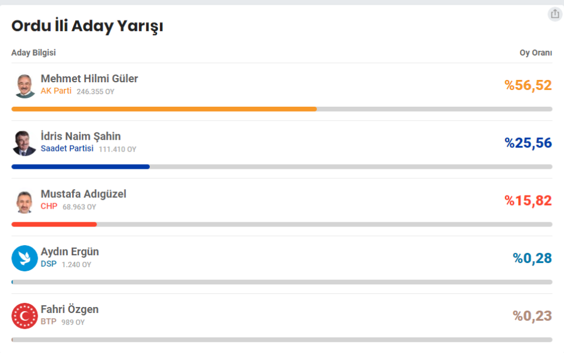Screen dimensions: 564x353
Task: Click the AK Parti party label
Action: pyautogui.click(x=56, y=91)
